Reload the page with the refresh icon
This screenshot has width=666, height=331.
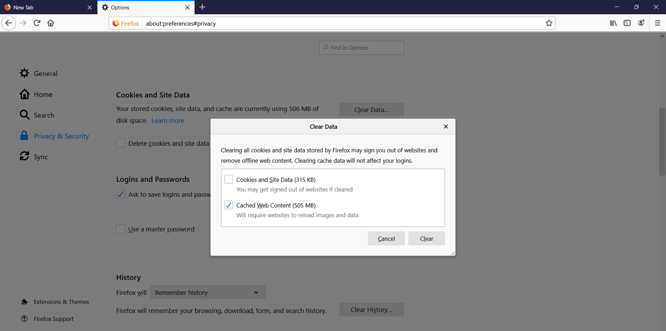(x=37, y=23)
